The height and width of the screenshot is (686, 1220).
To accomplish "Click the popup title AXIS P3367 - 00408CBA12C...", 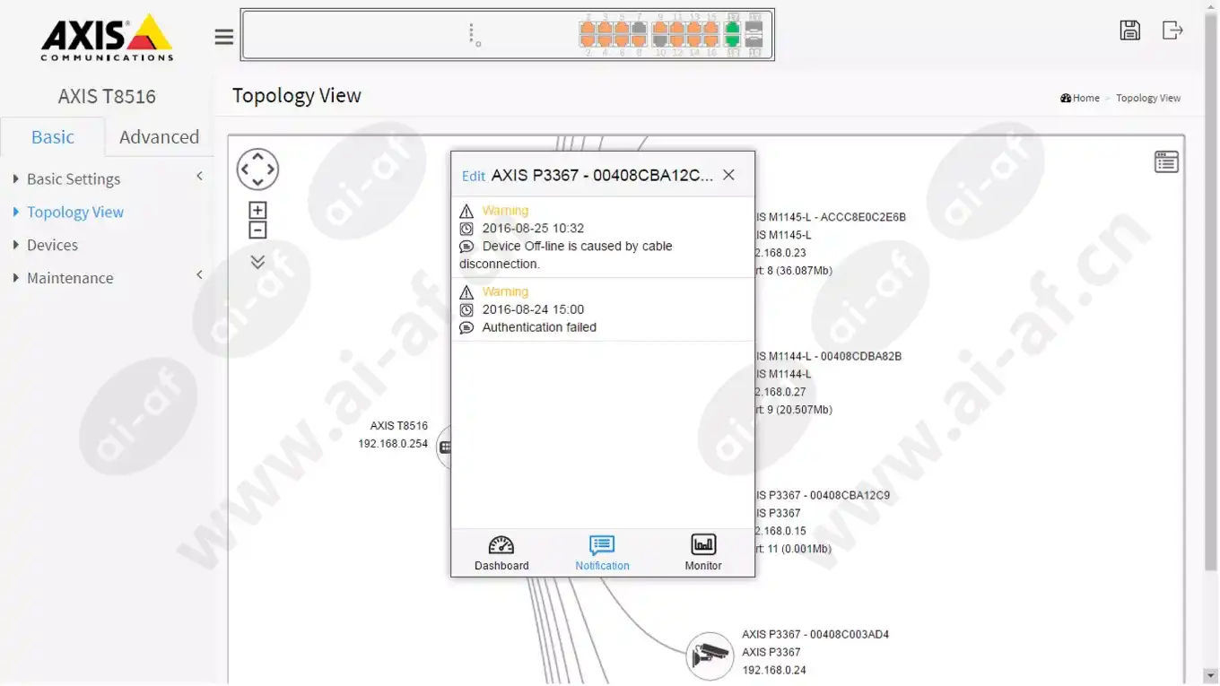I will [602, 175].
